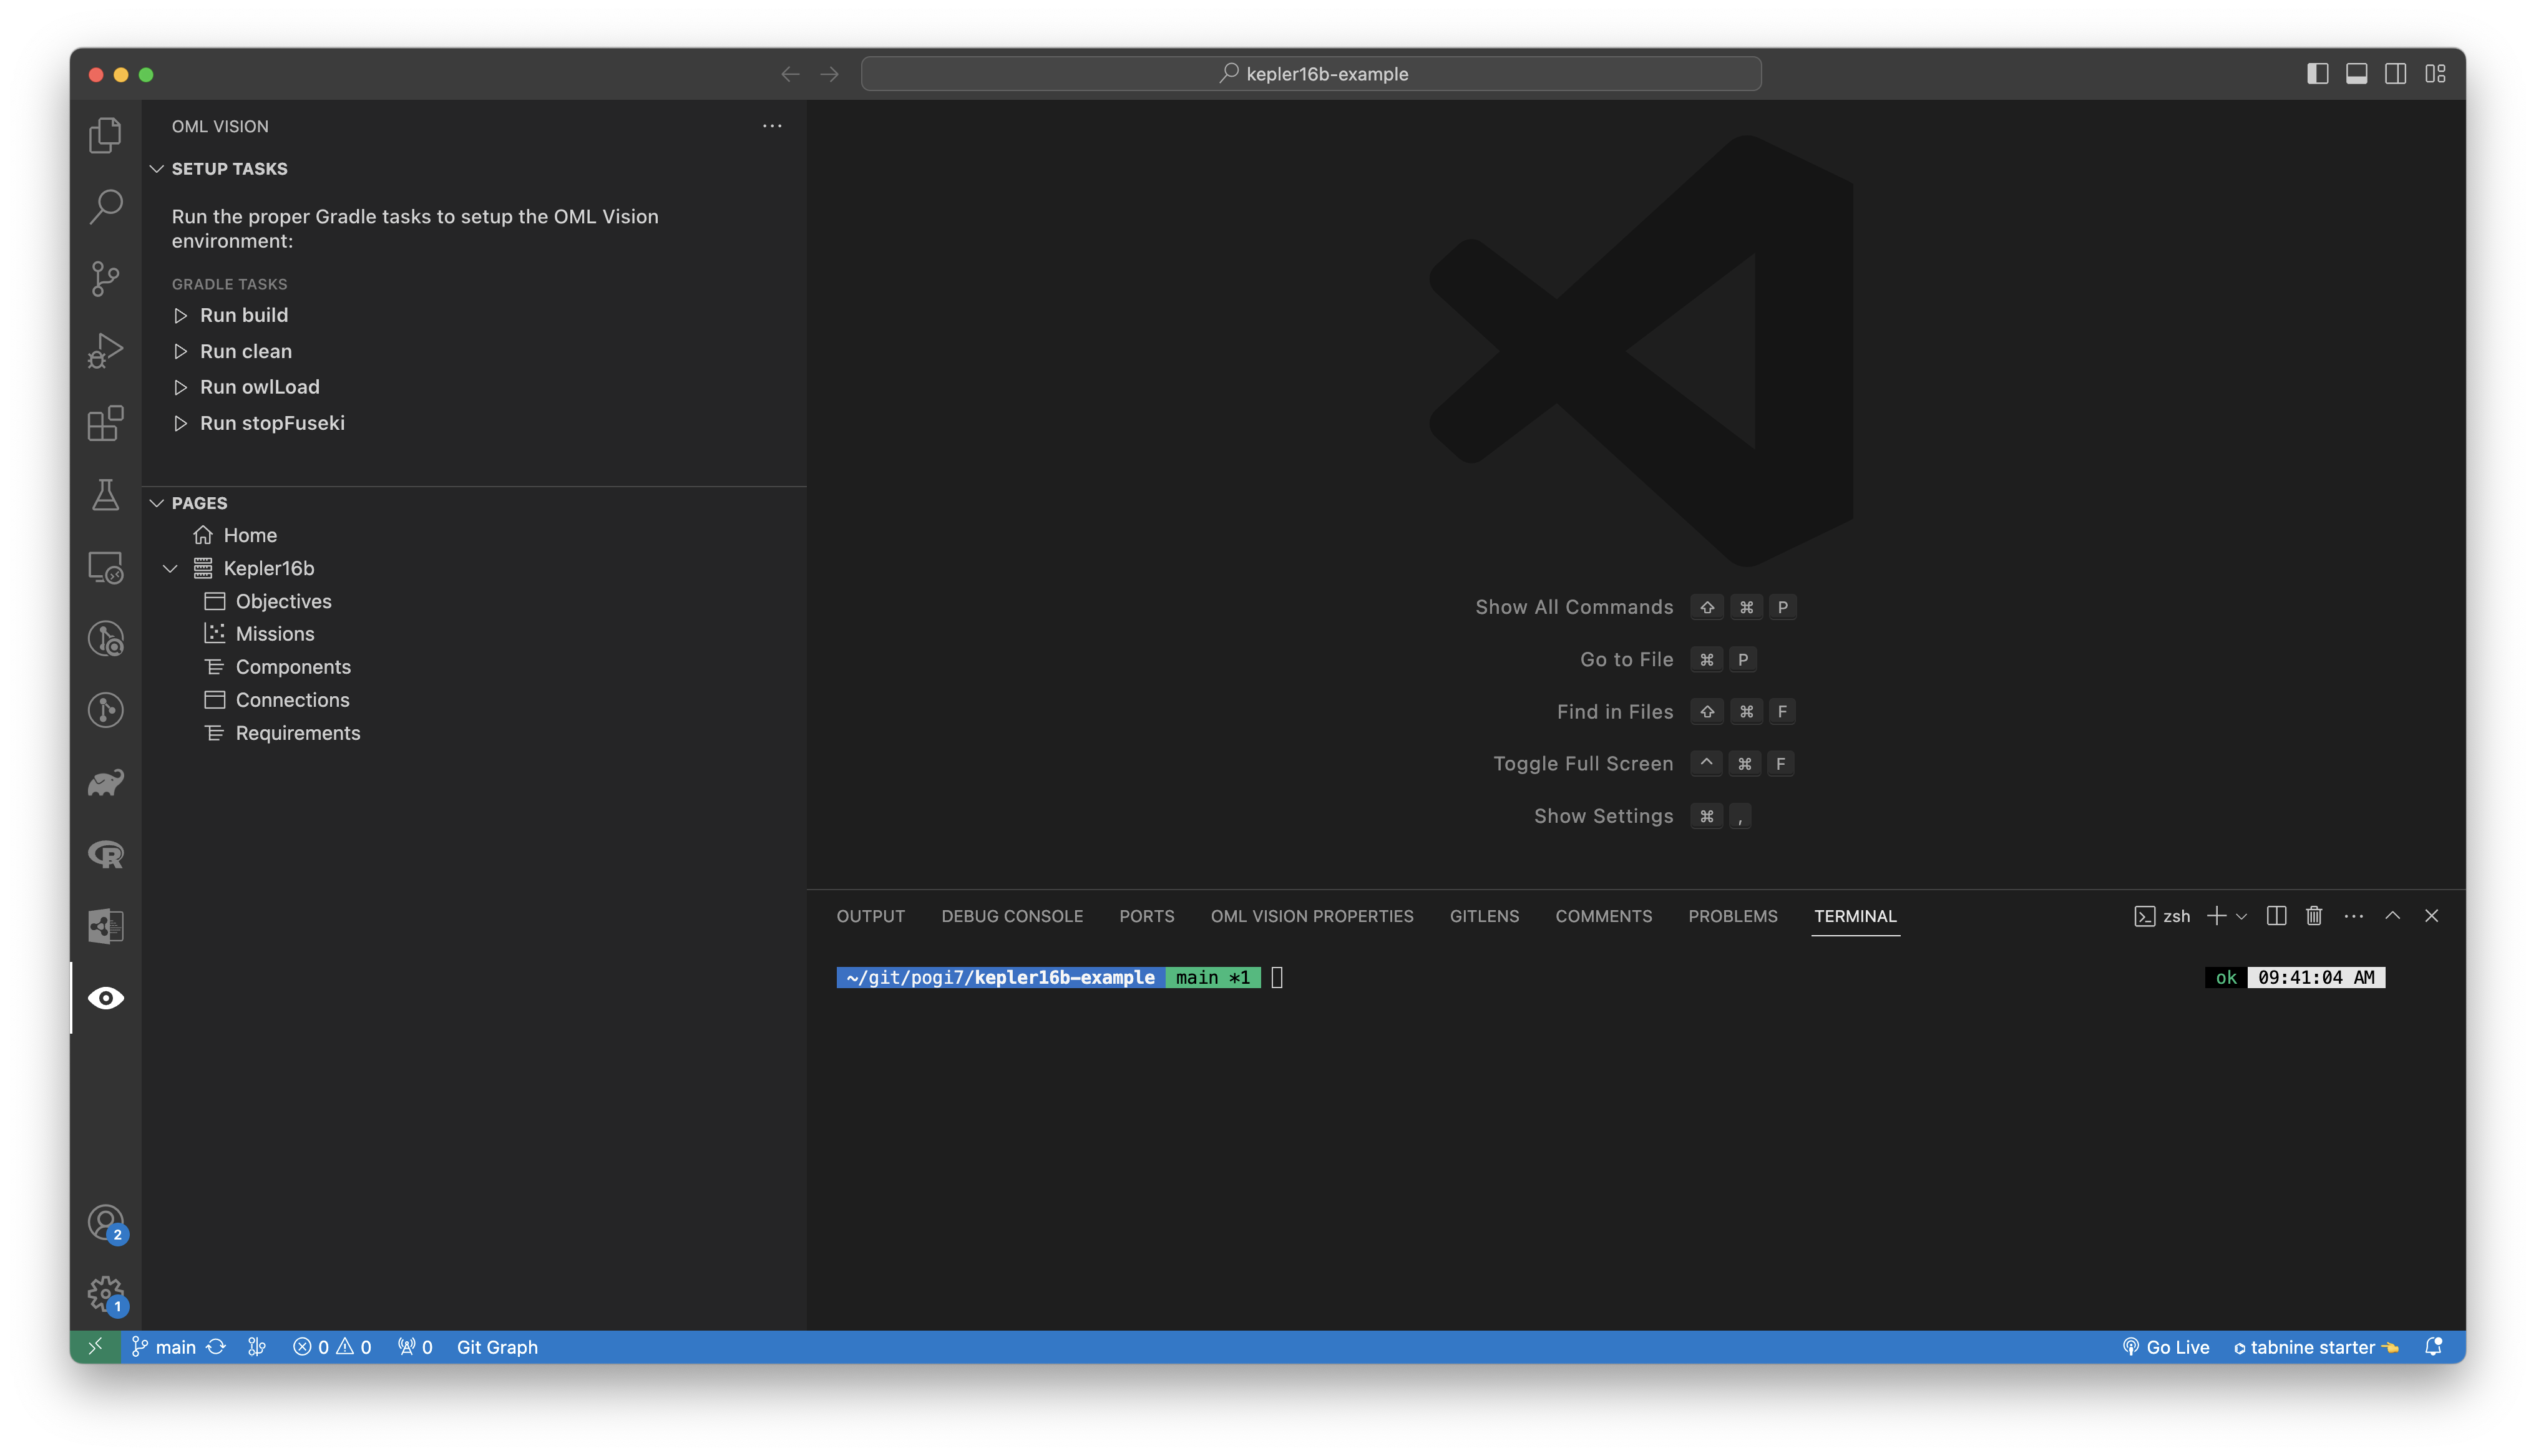Viewport: 2536px width, 1456px height.
Task: Open the Objectives page
Action: [283, 601]
